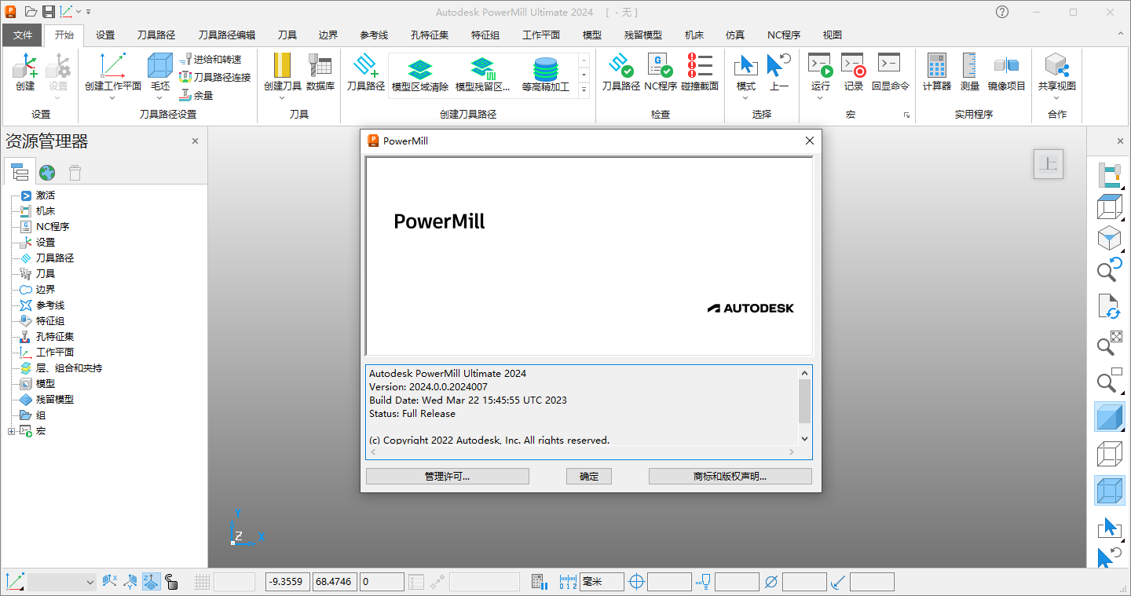The image size is (1131, 596).
Task: Click the 镜像项目 ribbon icon
Action: point(1005,75)
